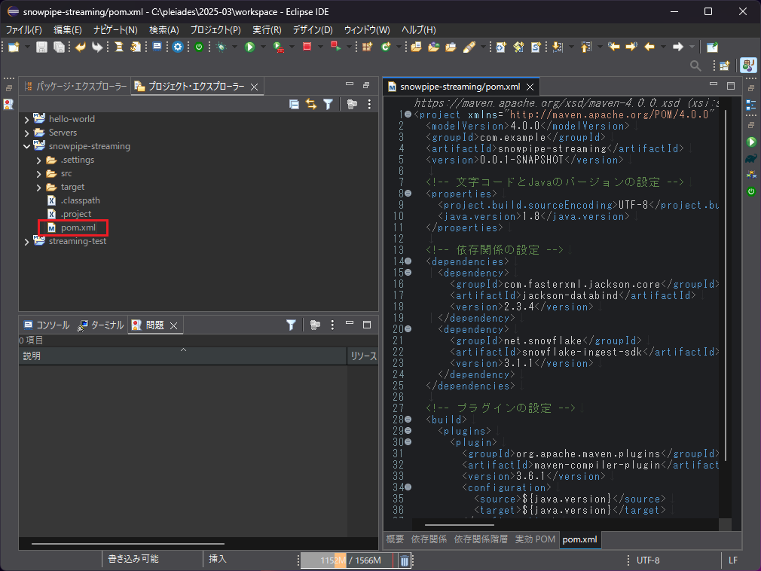Image resolution: width=761 pixels, height=571 pixels.
Task: Collapse the snowpipe-streaming project node
Action: [x=26, y=146]
